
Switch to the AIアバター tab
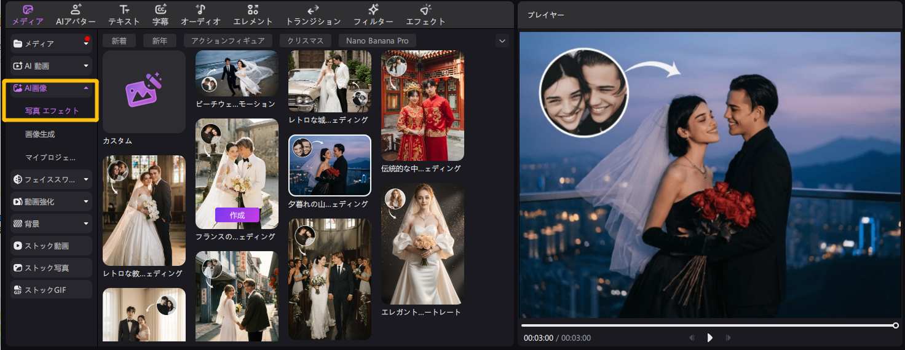[76, 15]
